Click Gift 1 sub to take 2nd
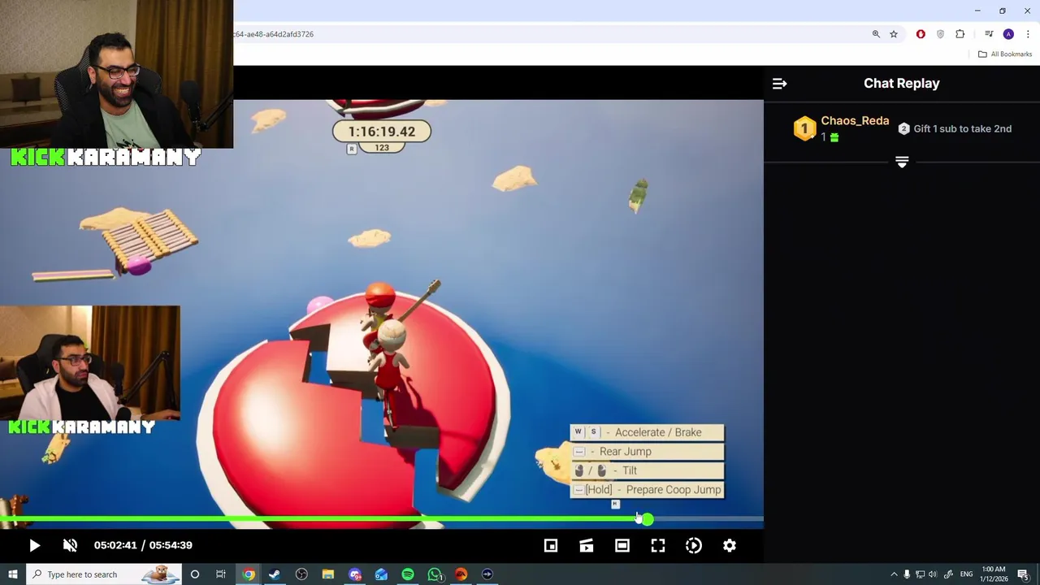This screenshot has width=1040, height=585. 962,128
